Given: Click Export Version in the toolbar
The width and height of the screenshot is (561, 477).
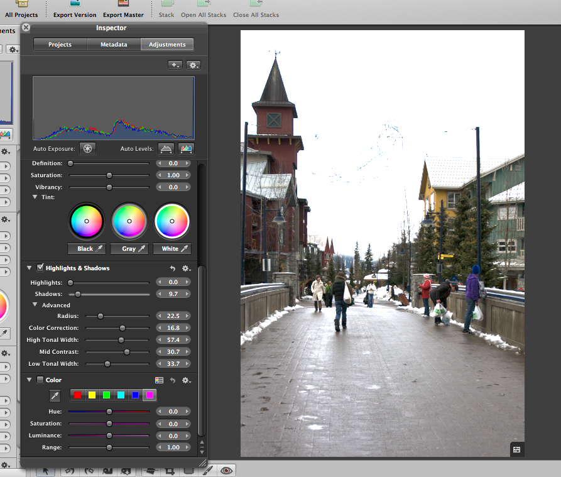Looking at the screenshot, I should tap(75, 9).
